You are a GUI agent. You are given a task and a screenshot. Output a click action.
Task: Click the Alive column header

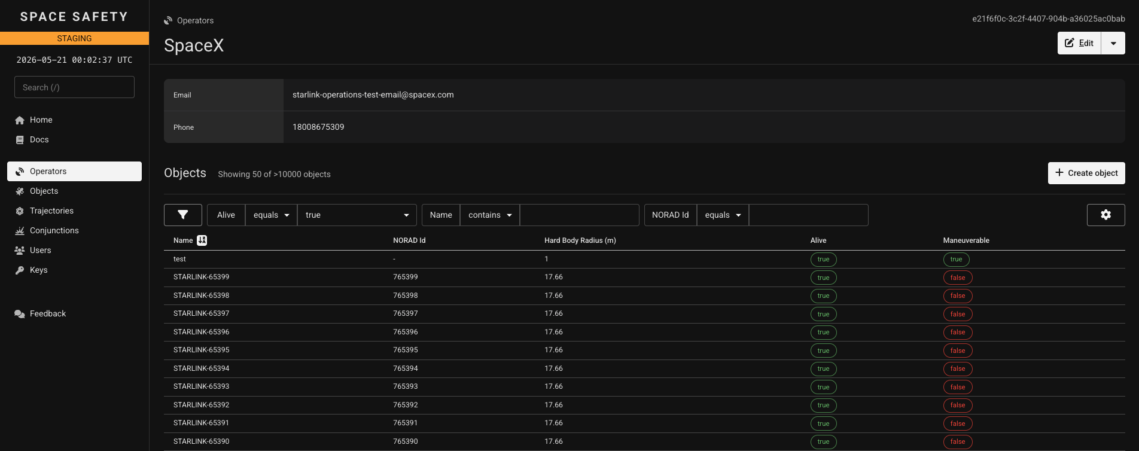(818, 240)
